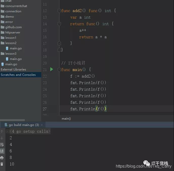174x171 pixels.
Task: Close the go build main.go run tab
Action: [x=42, y=125]
